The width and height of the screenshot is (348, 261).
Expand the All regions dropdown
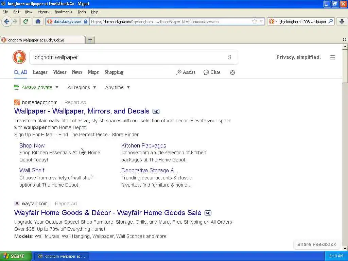[82, 87]
